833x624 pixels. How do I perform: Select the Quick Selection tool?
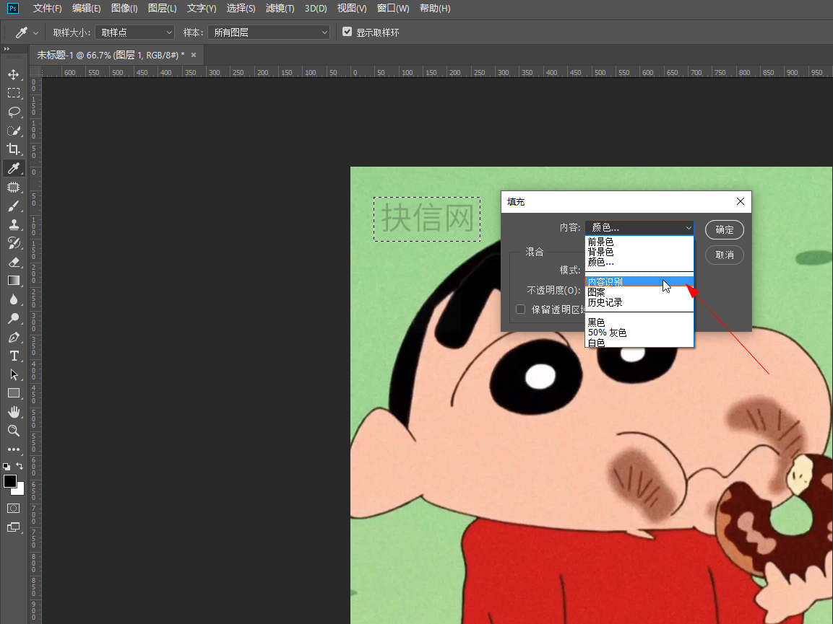pyautogui.click(x=14, y=131)
